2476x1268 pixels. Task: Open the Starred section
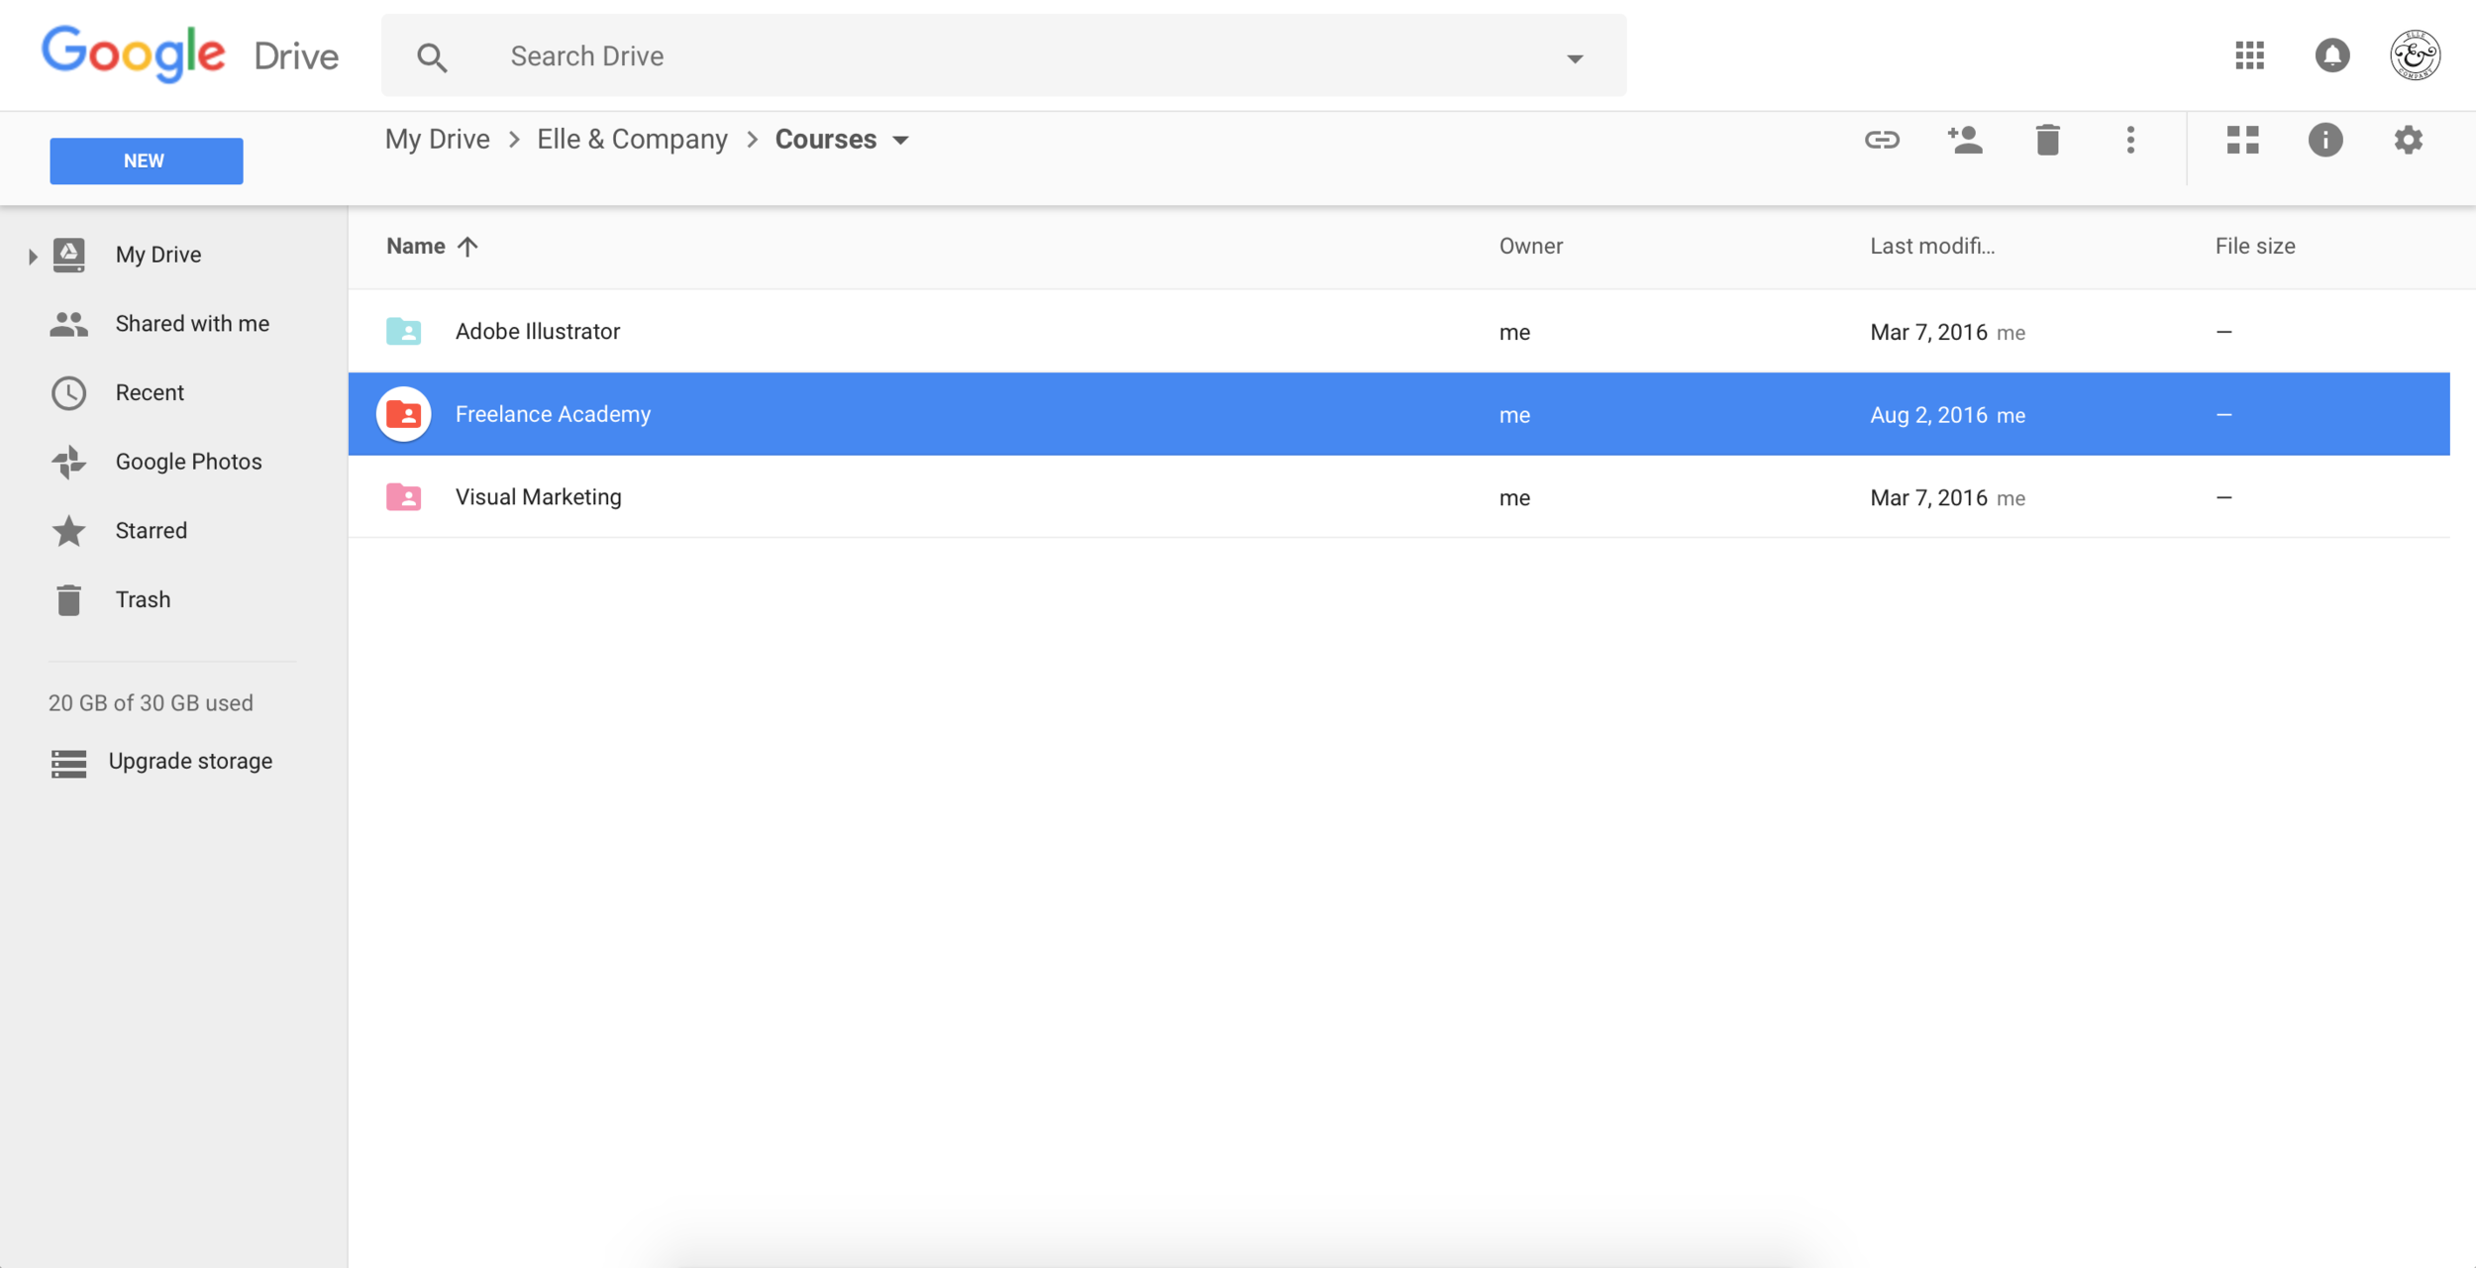(151, 531)
